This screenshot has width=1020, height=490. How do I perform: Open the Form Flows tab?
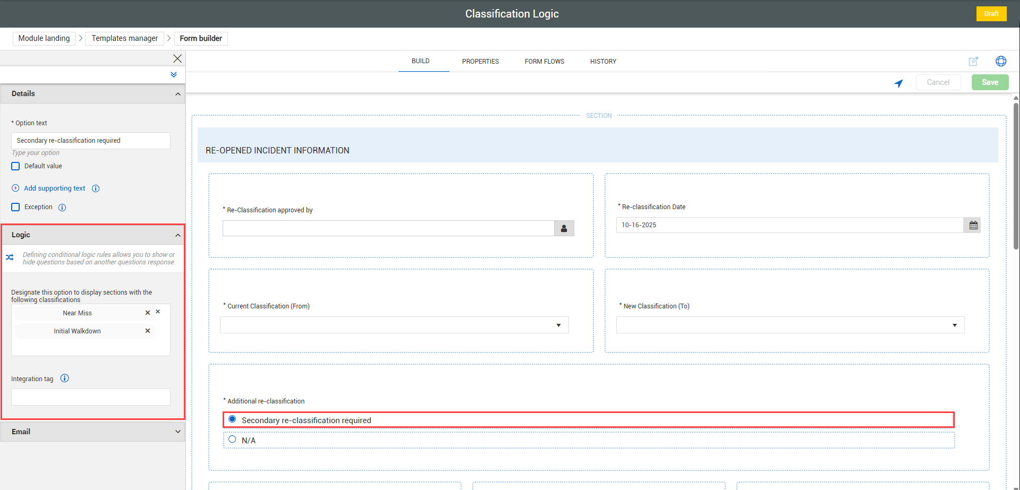point(544,62)
